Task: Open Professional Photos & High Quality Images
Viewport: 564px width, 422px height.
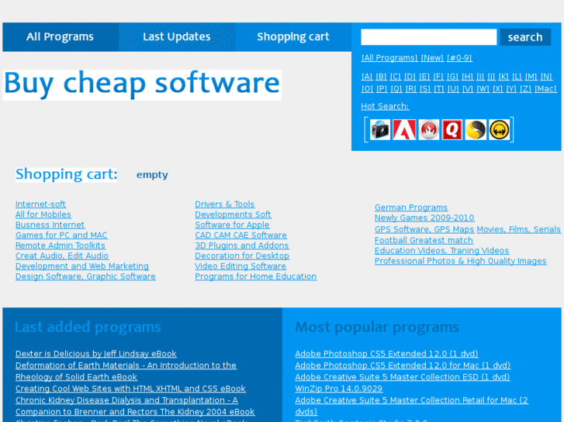Action: tap(460, 262)
